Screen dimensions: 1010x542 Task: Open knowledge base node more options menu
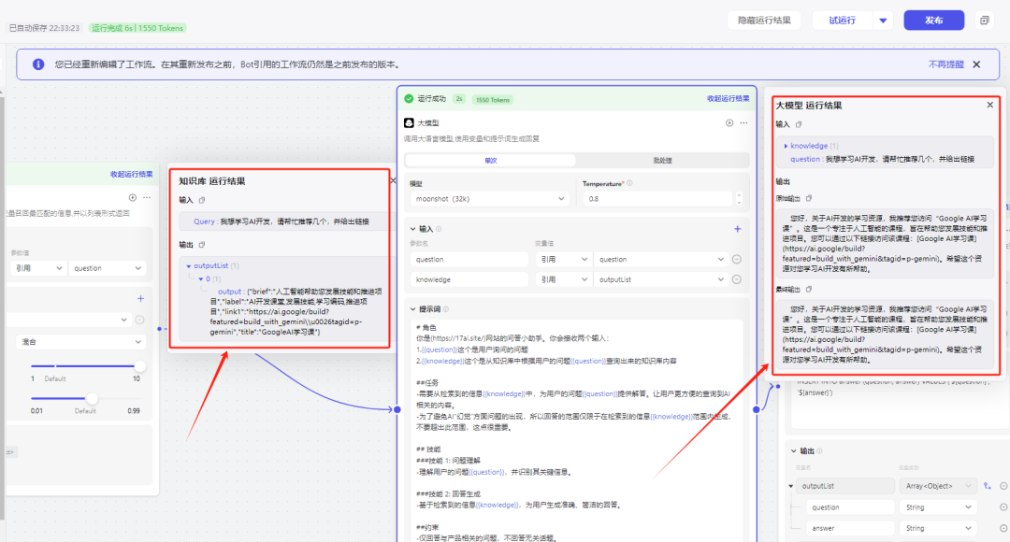tap(147, 197)
